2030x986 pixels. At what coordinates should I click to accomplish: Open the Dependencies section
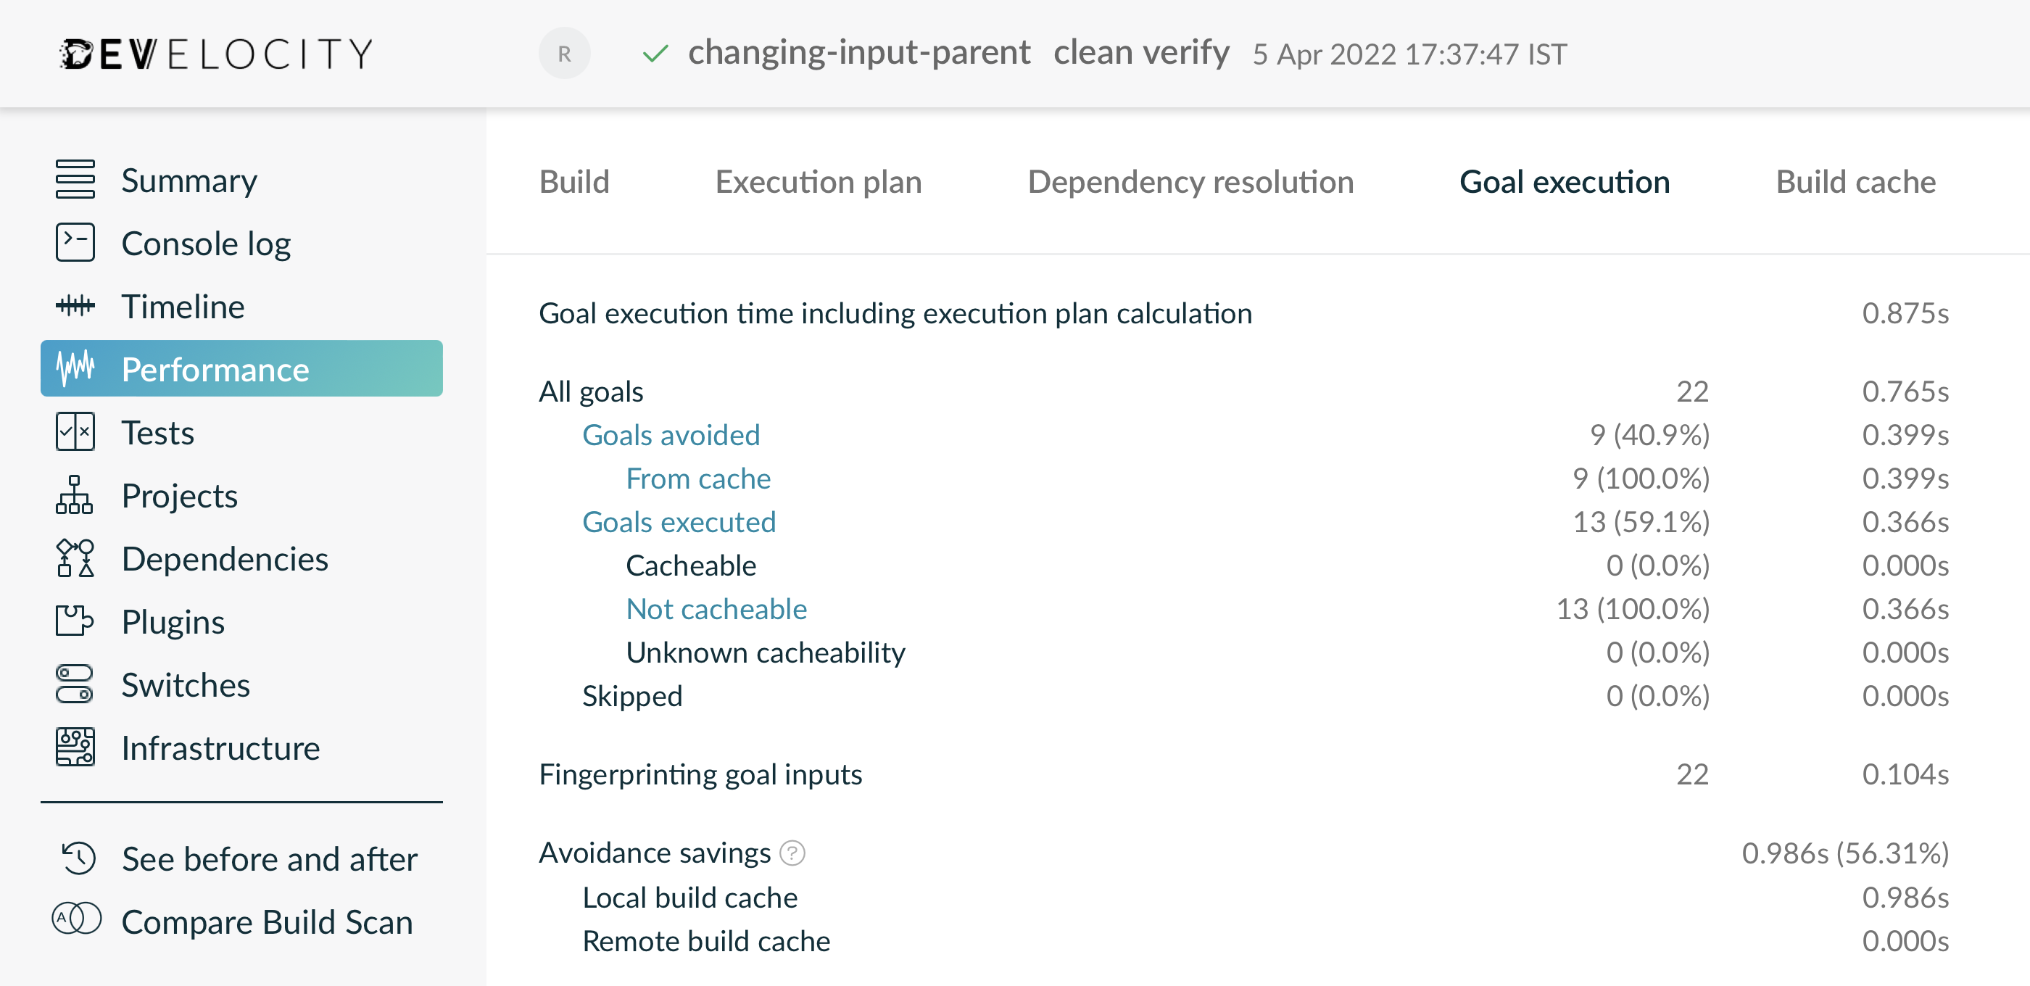click(x=225, y=558)
